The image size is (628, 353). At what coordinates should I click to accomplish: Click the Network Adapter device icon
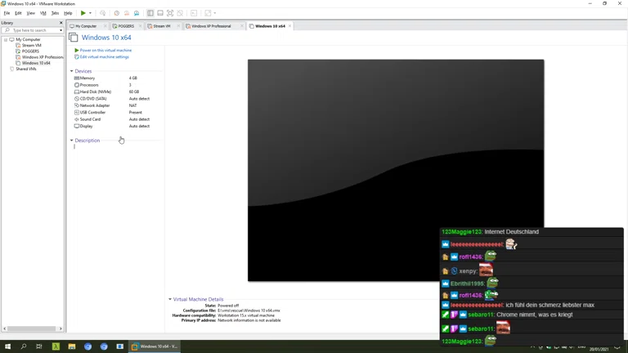pos(77,105)
